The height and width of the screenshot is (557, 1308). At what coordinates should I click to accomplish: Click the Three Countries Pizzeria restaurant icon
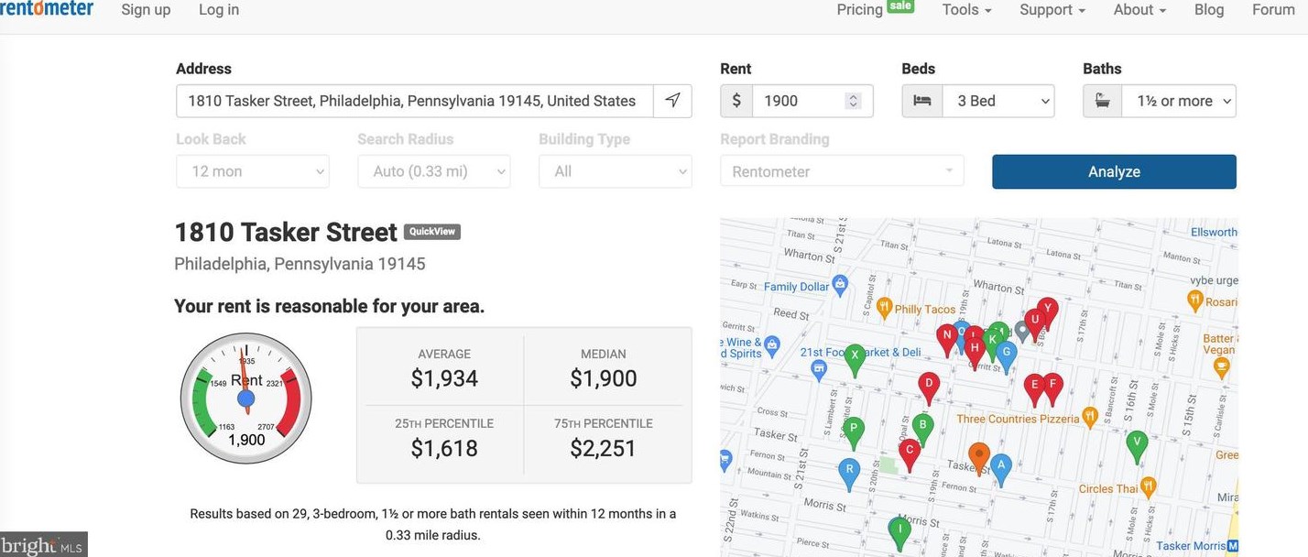tap(1090, 418)
